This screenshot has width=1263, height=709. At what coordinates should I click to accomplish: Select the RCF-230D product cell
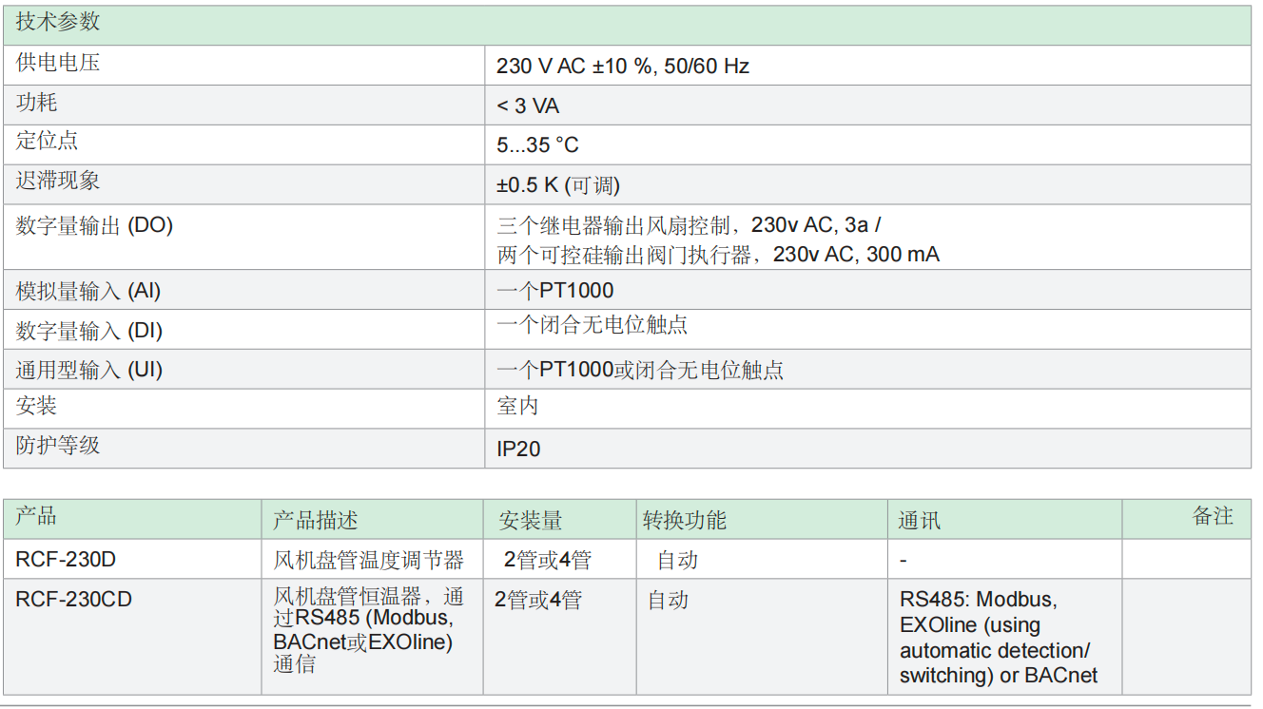[x=66, y=560]
